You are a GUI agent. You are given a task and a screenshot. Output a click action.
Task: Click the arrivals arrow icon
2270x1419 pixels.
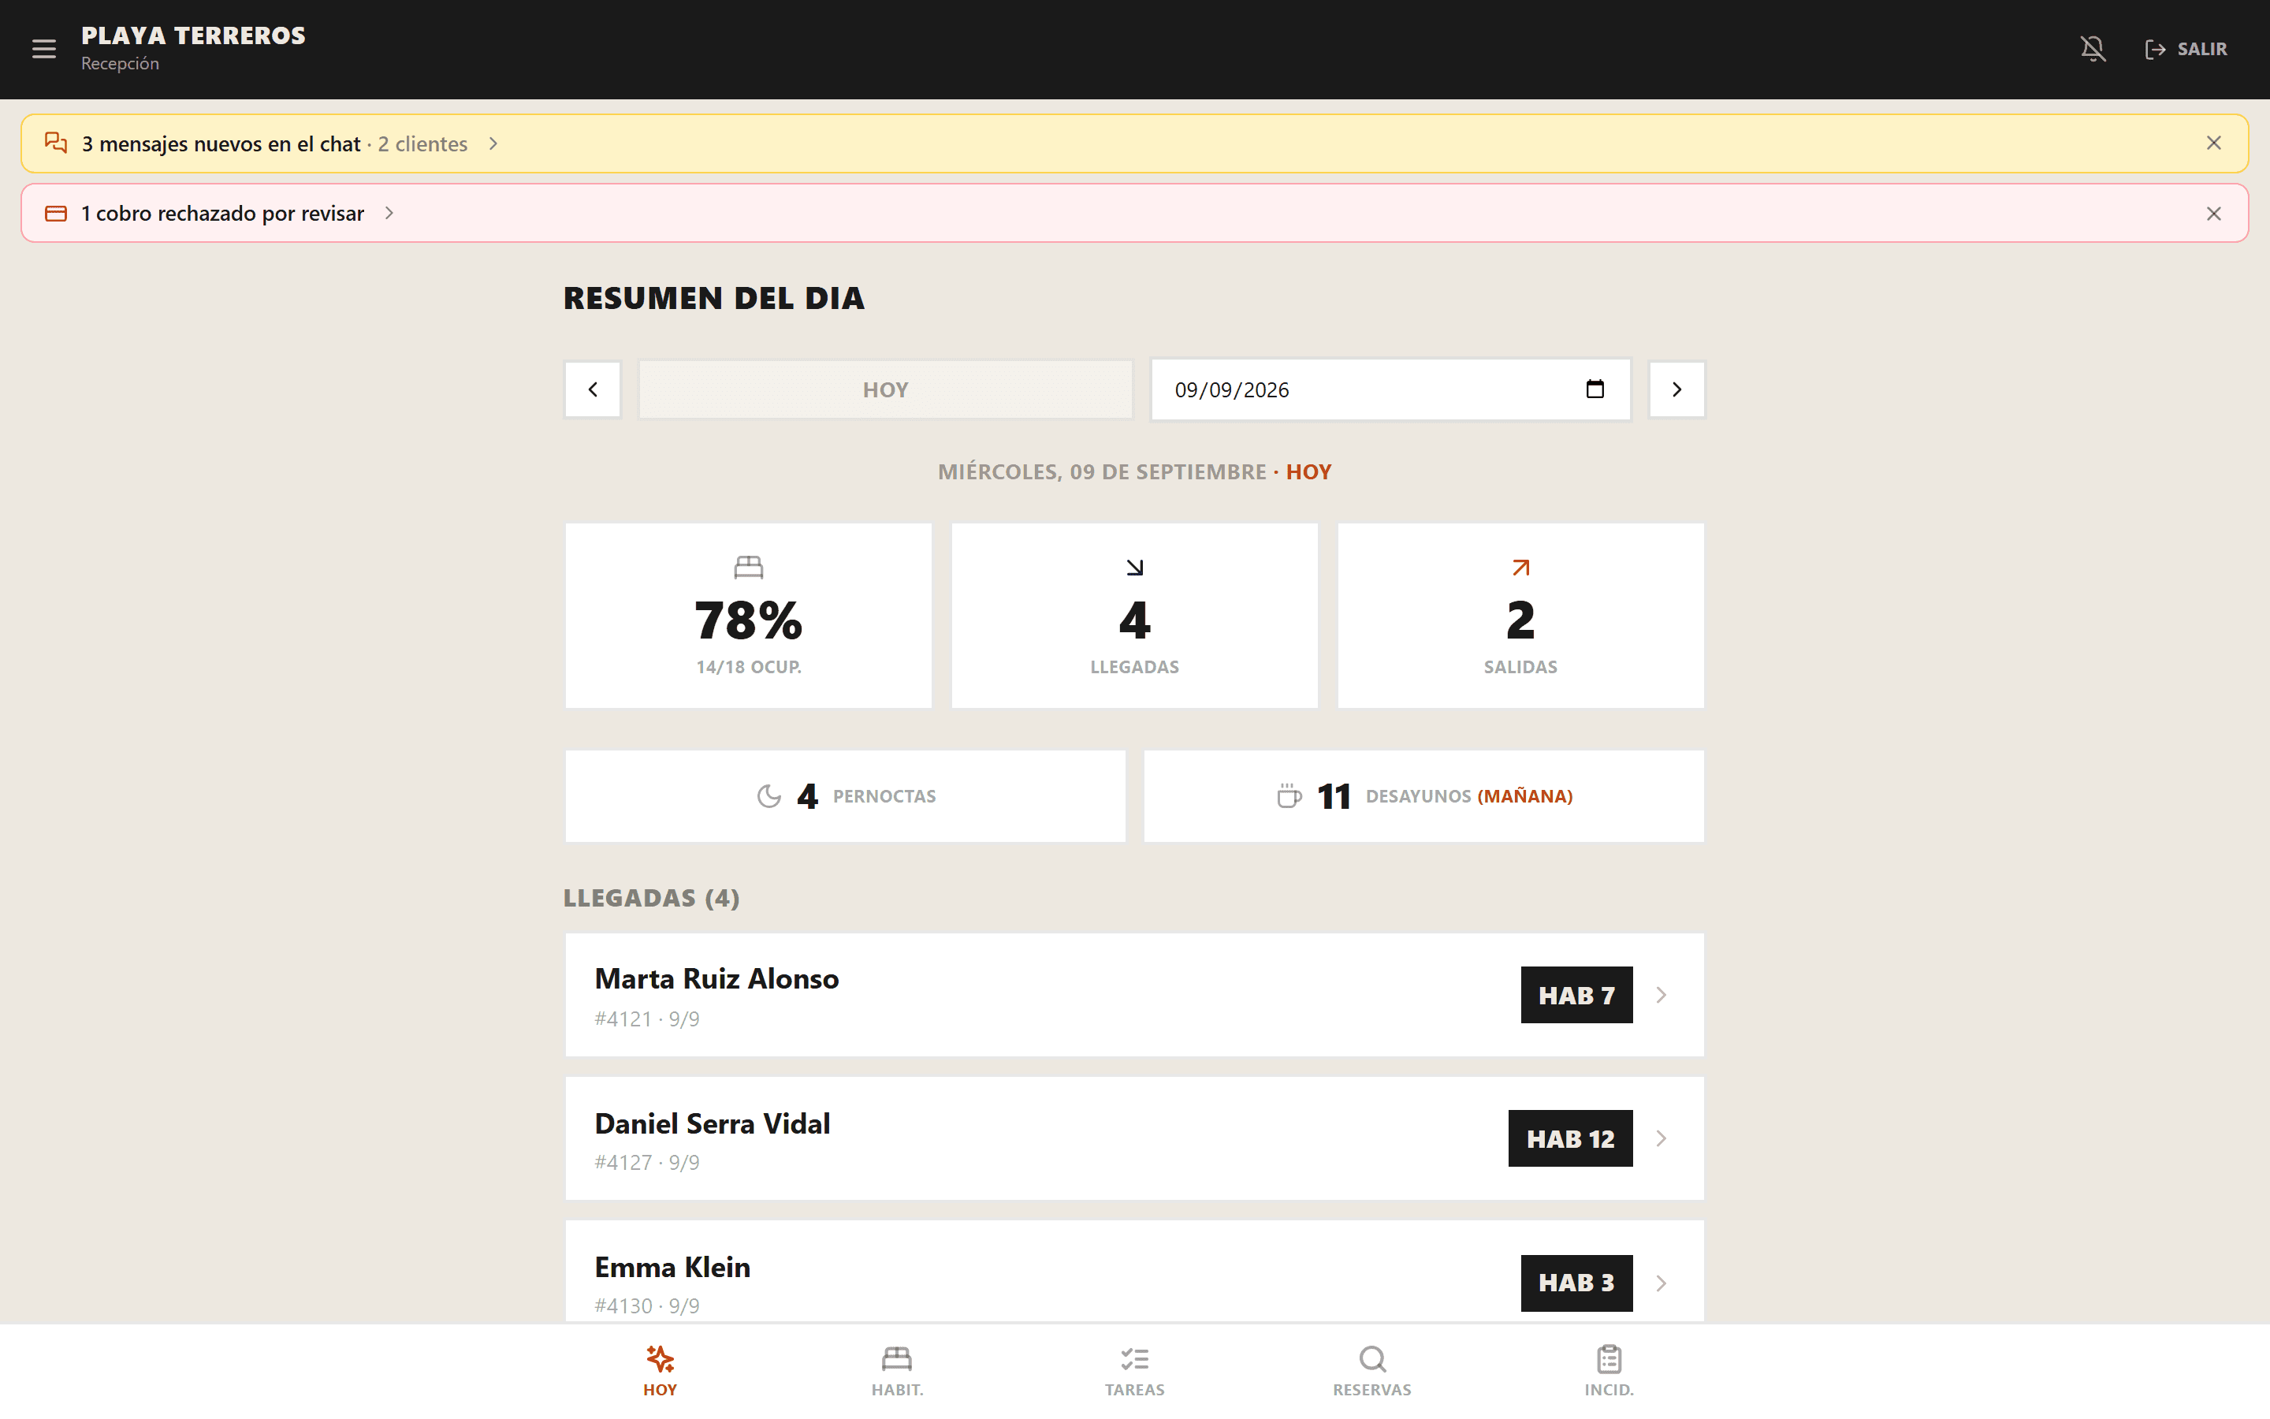[x=1135, y=568]
